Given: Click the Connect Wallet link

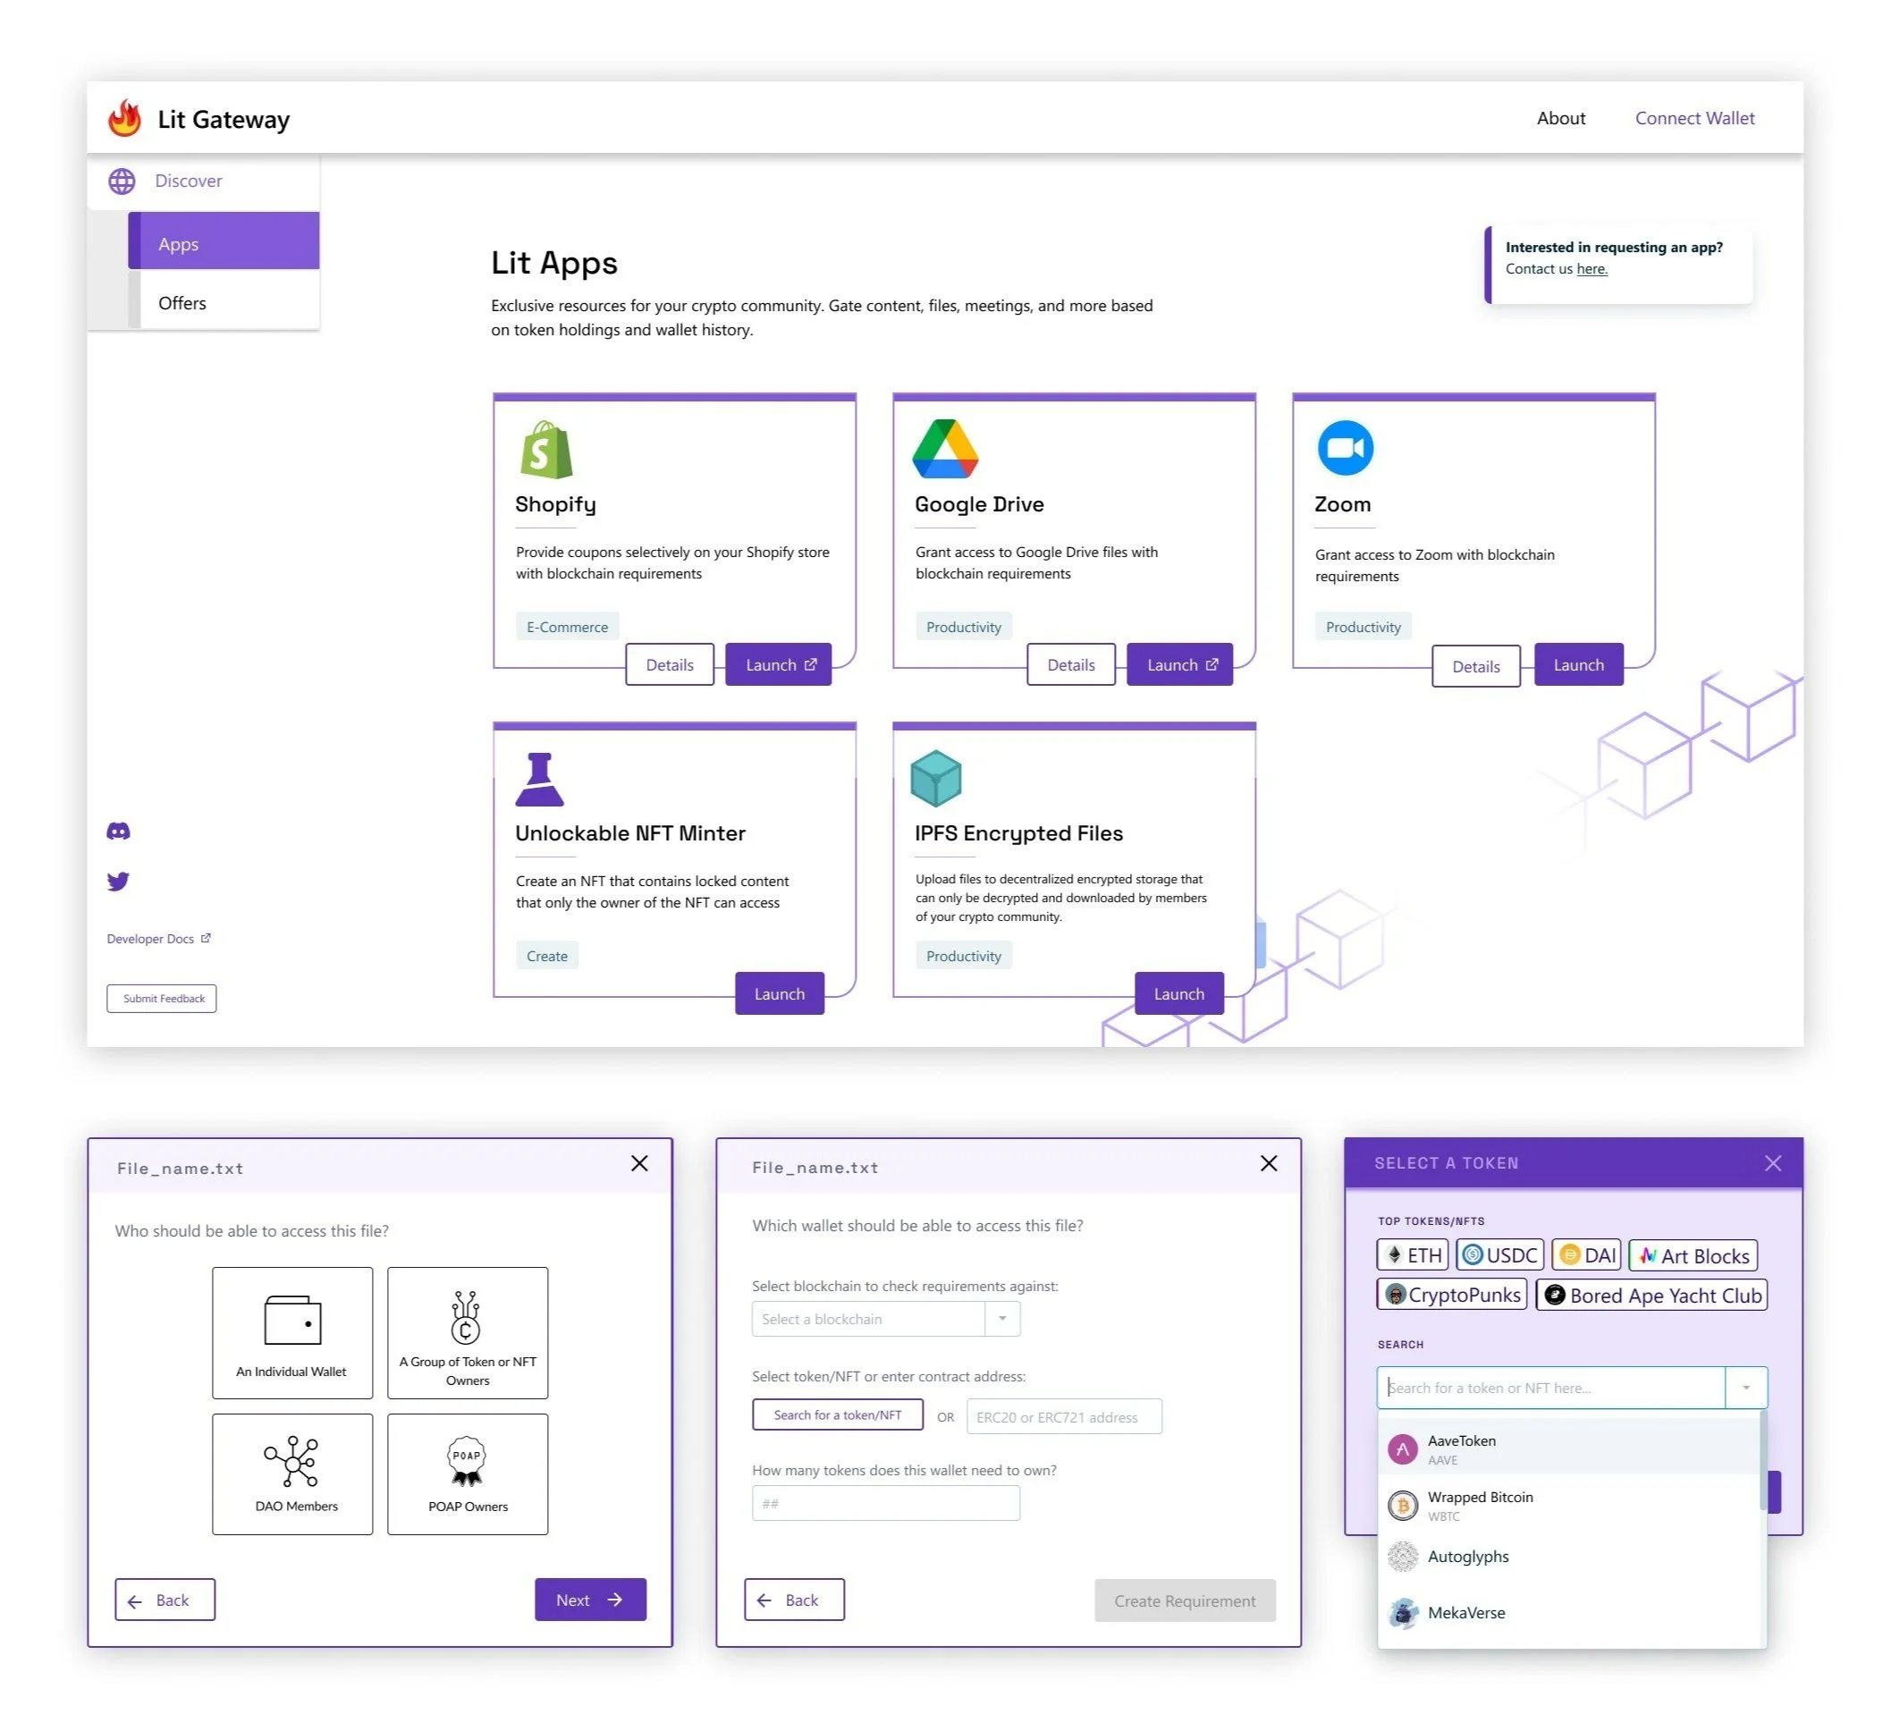Looking at the screenshot, I should click(1694, 118).
